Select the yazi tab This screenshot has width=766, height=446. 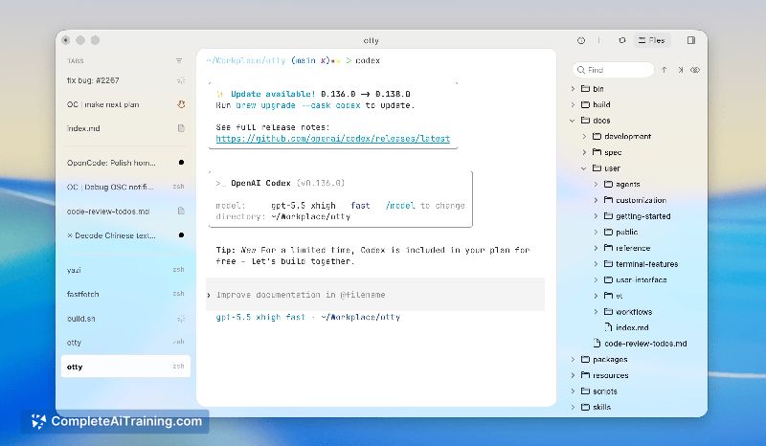125,270
